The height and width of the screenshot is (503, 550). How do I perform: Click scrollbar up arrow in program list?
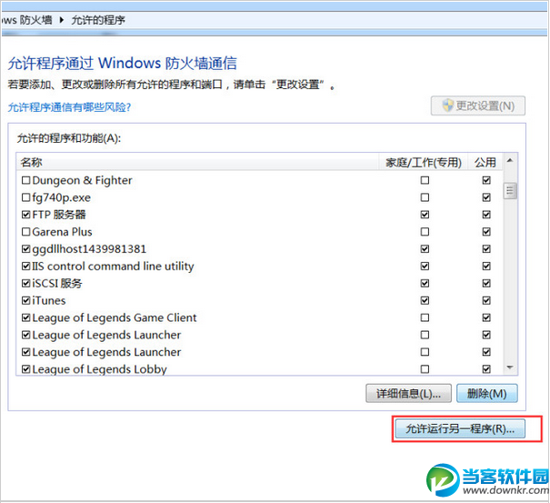click(x=510, y=160)
